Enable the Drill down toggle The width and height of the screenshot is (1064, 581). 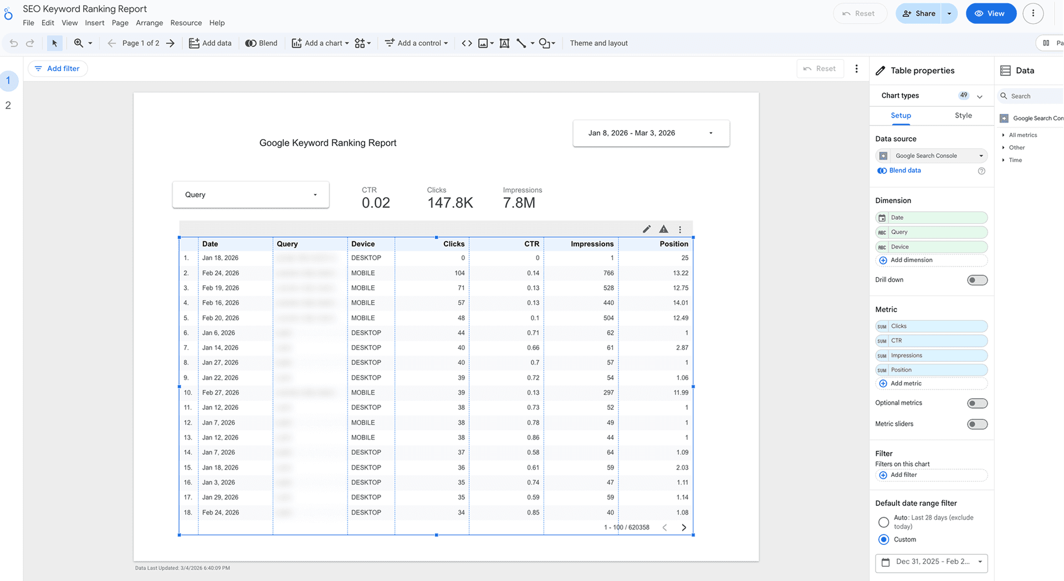(x=977, y=280)
